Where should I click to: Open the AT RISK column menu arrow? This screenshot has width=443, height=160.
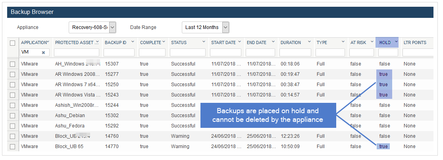371,42
